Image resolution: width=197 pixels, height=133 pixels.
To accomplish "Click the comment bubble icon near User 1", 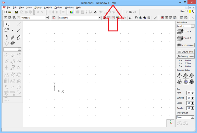I will (194, 11).
